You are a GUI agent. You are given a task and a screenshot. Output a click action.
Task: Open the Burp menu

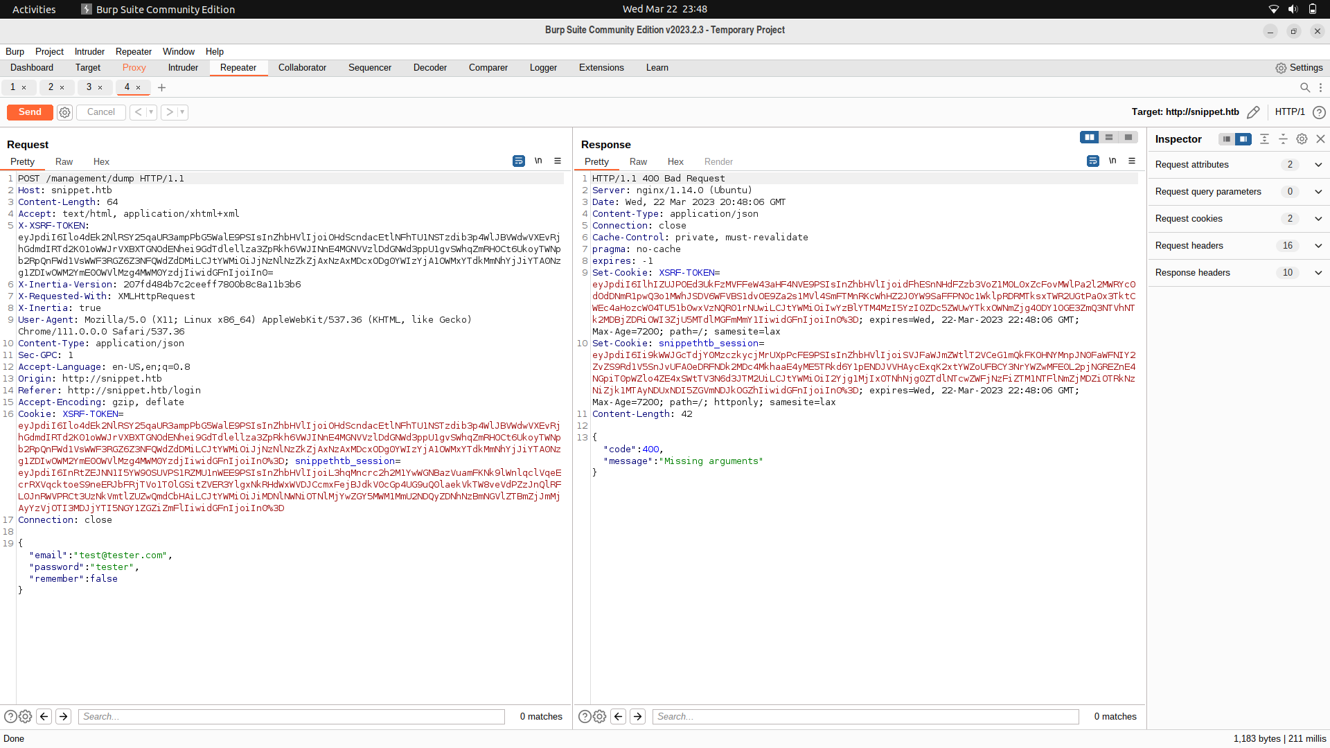[15, 52]
